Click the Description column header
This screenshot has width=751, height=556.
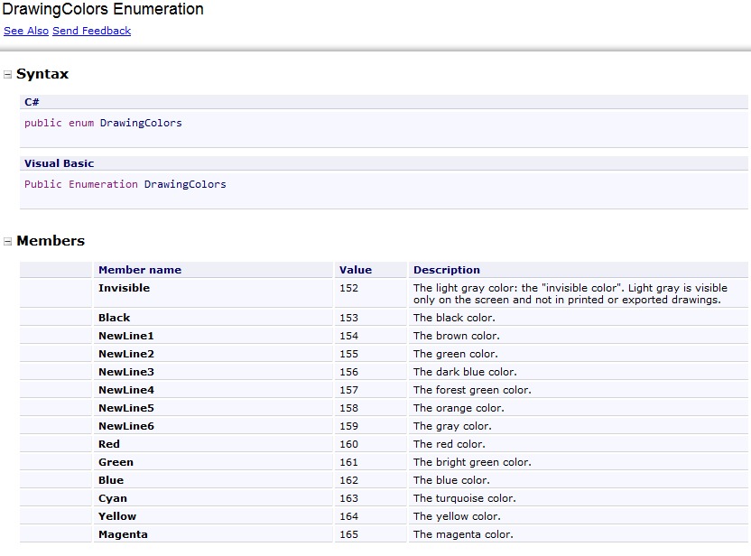[x=446, y=270]
